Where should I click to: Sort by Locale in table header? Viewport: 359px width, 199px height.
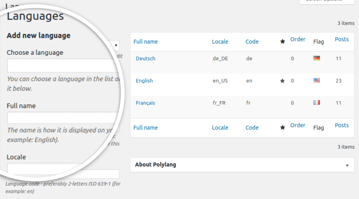pos(220,42)
